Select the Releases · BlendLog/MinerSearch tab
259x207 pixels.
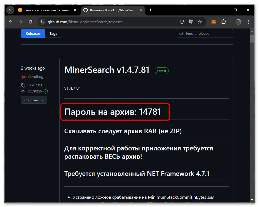pos(113,10)
